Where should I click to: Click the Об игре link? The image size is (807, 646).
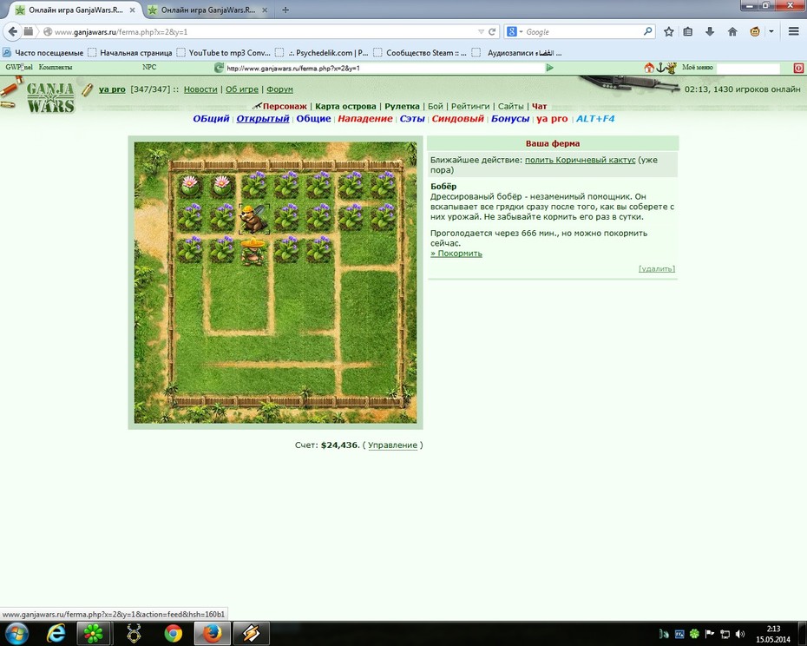coord(242,89)
